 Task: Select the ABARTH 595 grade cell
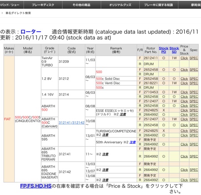[50, 137]
